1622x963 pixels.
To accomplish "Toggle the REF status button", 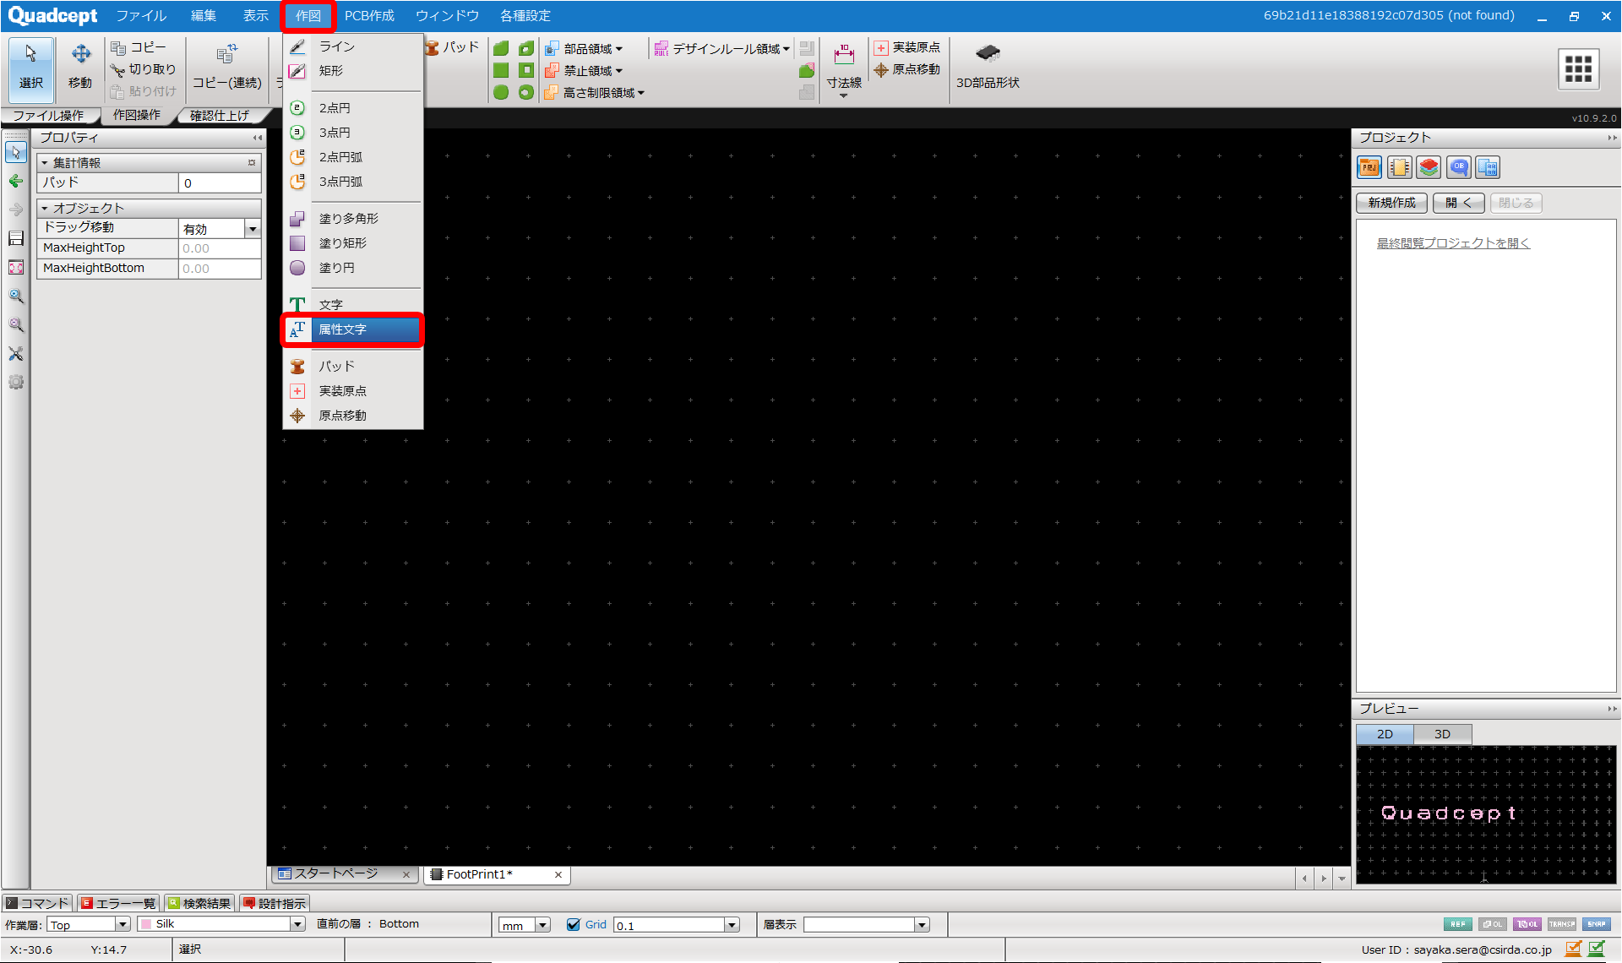I will 1457,924.
